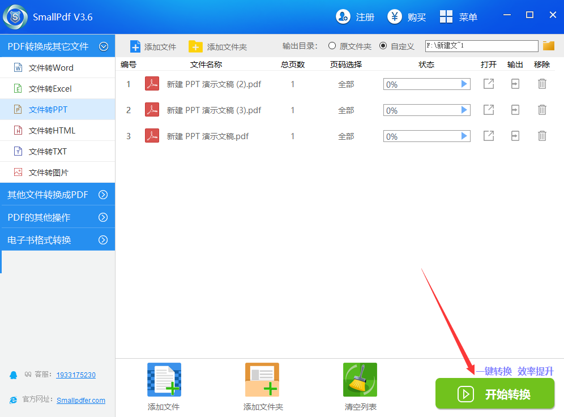The height and width of the screenshot is (417, 564).
Task: Click the blue 添加文件 plus icon in toolbar
Action: point(135,47)
